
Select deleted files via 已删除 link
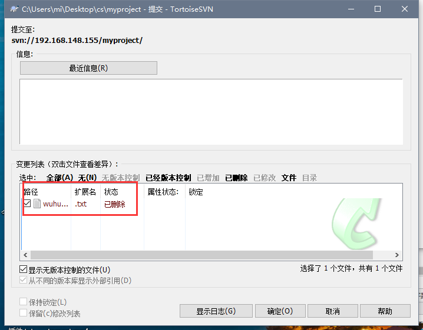click(236, 178)
